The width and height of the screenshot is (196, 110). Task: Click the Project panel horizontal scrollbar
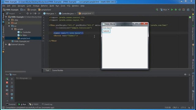point(15,71)
